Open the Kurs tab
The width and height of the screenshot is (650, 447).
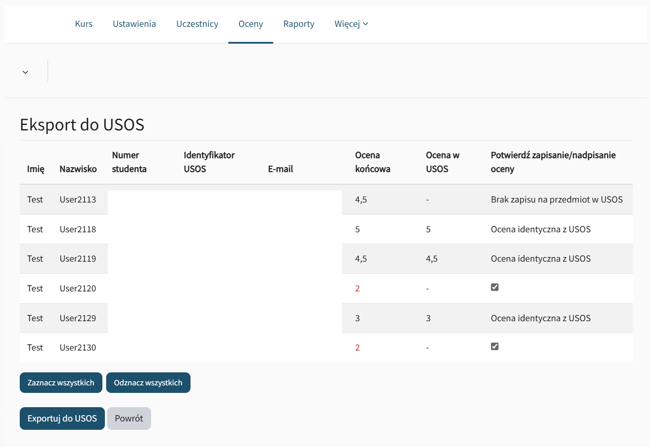coord(84,24)
